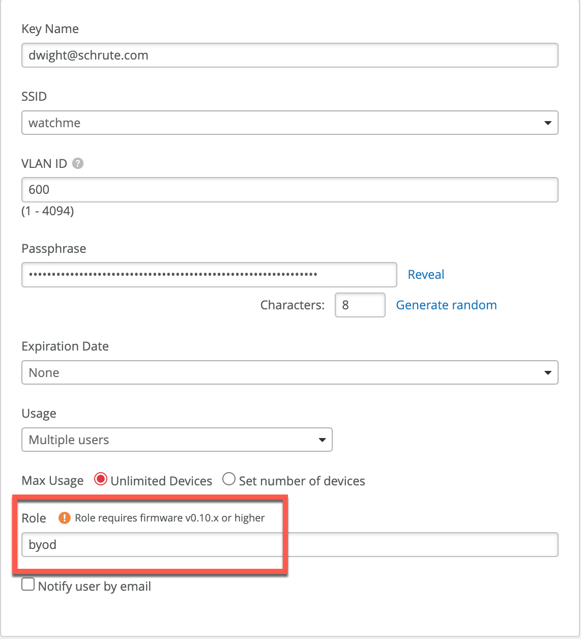Click the VLAN ID help question-mark icon

(x=78, y=163)
